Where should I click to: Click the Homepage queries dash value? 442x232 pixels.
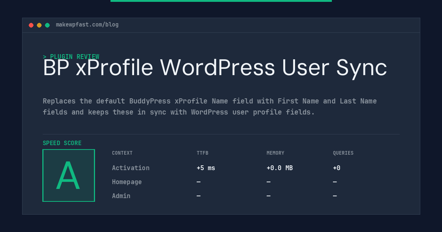(335, 182)
